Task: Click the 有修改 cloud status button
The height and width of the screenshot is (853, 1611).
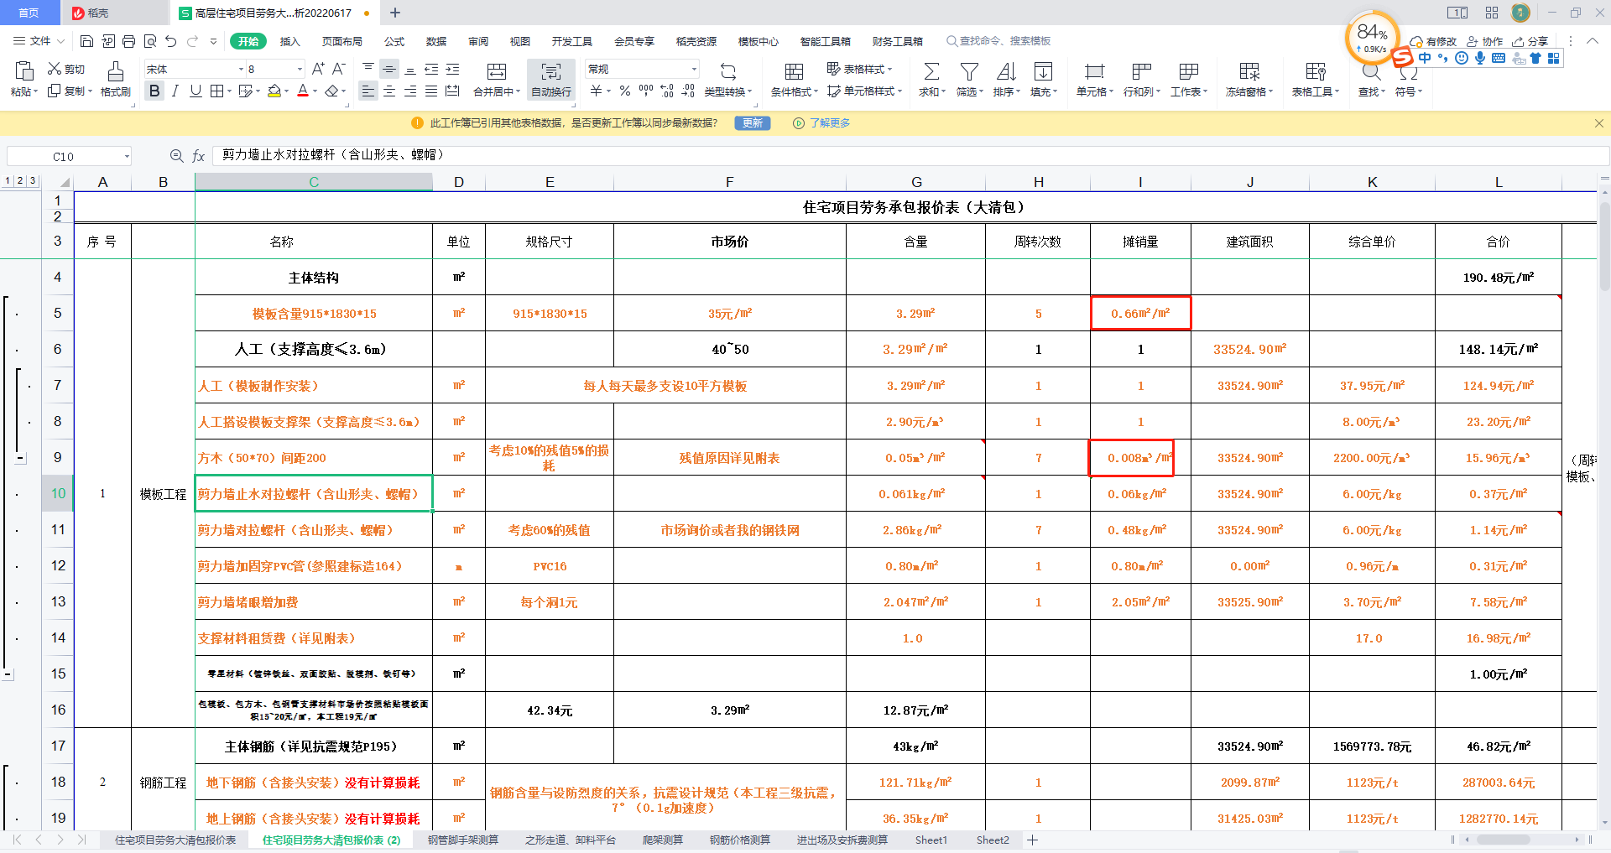Action: click(1433, 41)
